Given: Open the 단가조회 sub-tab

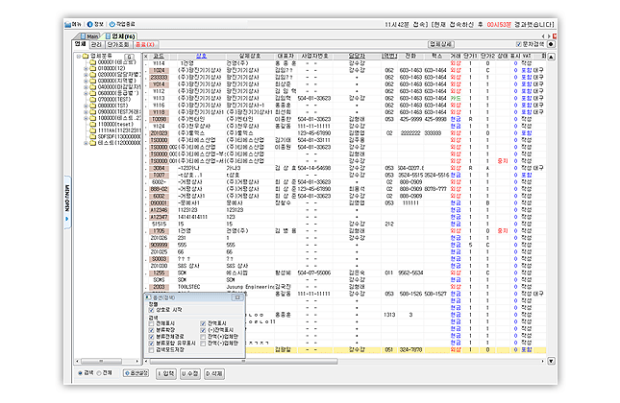Looking at the screenshot, I should pos(118,44).
